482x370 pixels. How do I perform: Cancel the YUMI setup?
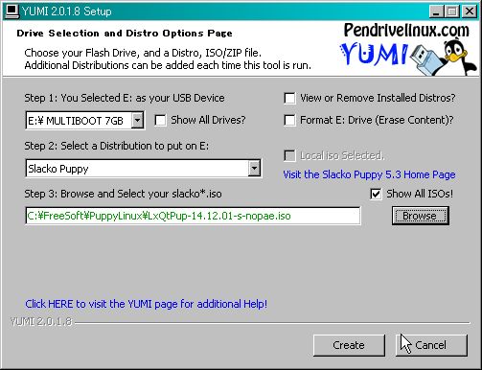(431, 345)
